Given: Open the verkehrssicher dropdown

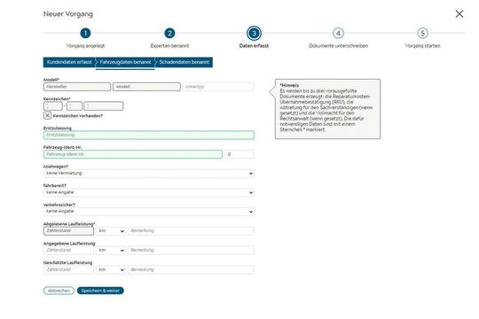Looking at the screenshot, I should [149, 212].
